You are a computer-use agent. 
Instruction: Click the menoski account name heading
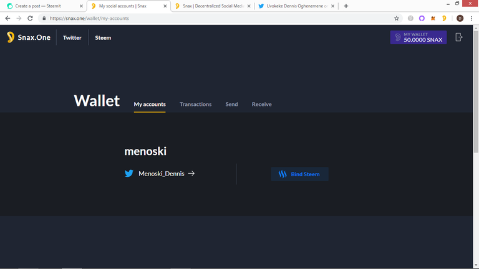click(x=145, y=151)
